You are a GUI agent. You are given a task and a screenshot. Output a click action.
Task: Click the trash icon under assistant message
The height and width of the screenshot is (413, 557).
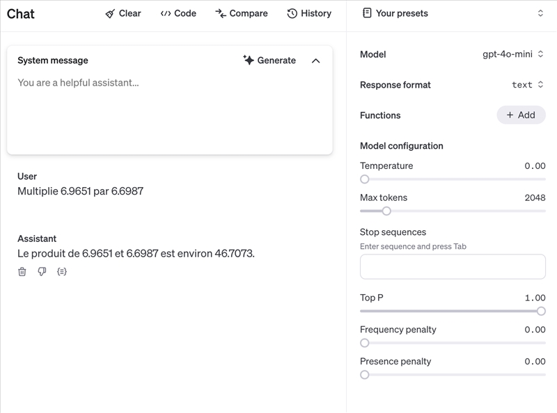[22, 272]
